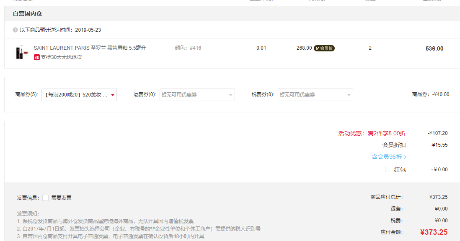Expand the 税费券 tax coupon dropdown

(315, 95)
